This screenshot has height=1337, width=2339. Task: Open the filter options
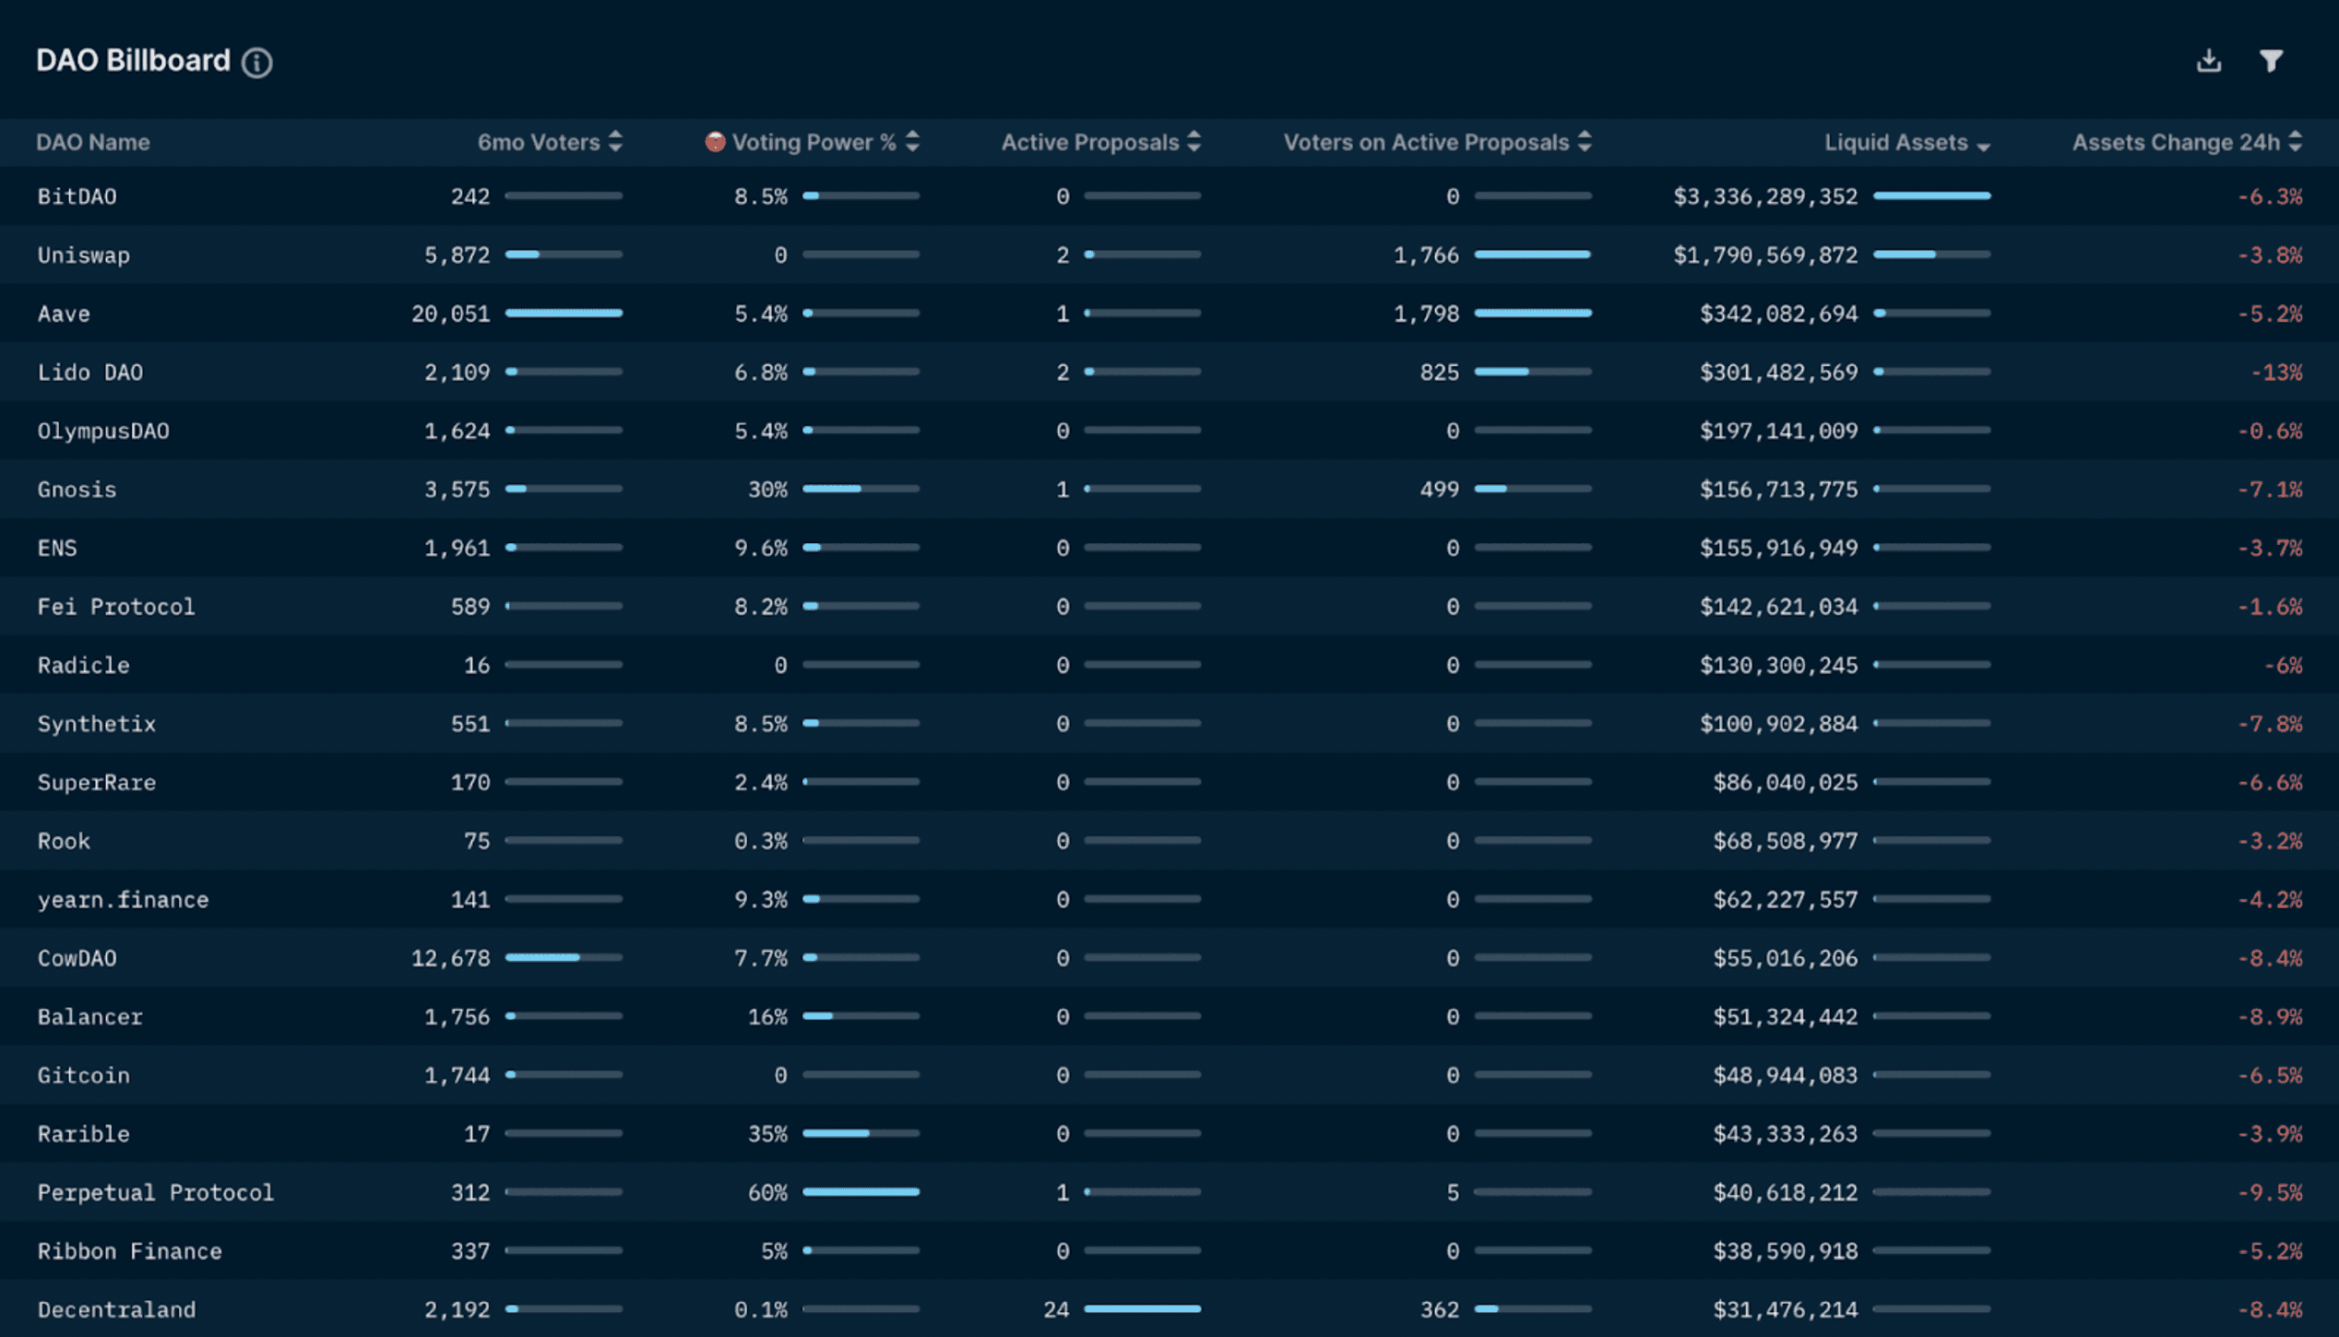[x=2271, y=61]
